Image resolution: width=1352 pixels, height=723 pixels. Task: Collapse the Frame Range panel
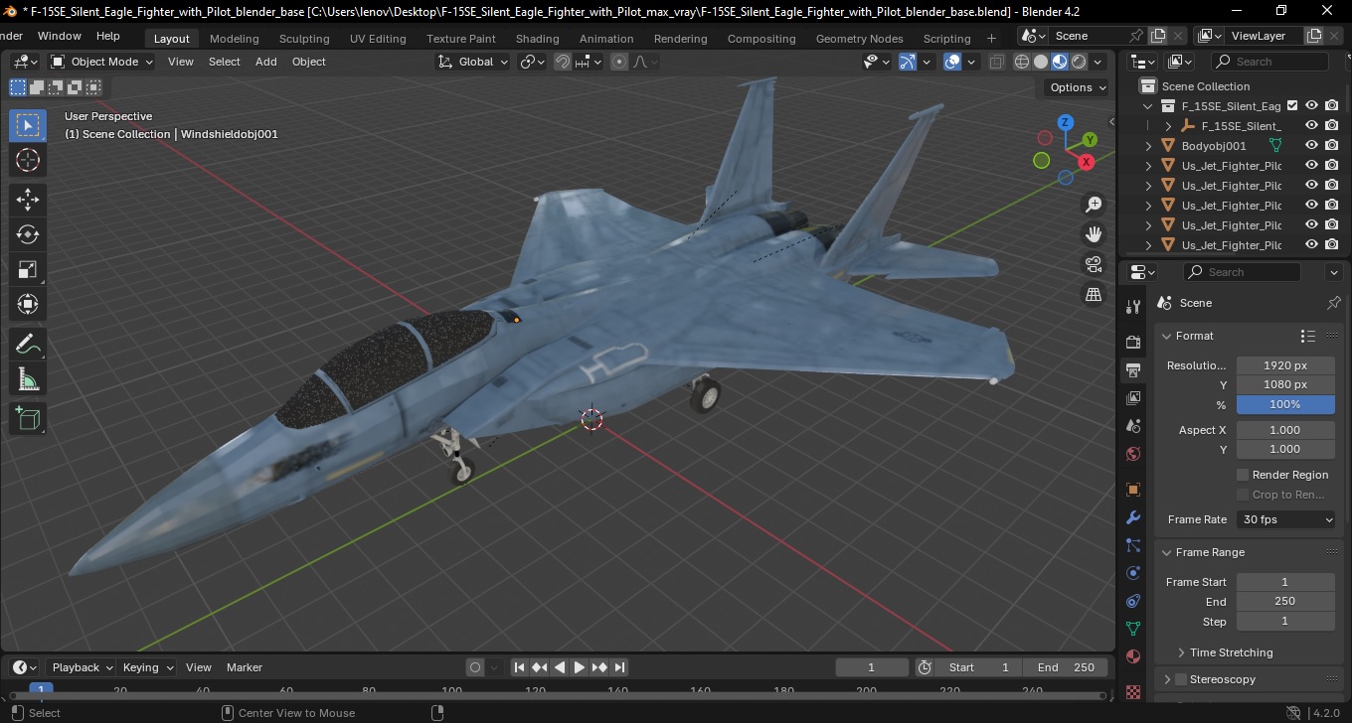click(x=1167, y=552)
